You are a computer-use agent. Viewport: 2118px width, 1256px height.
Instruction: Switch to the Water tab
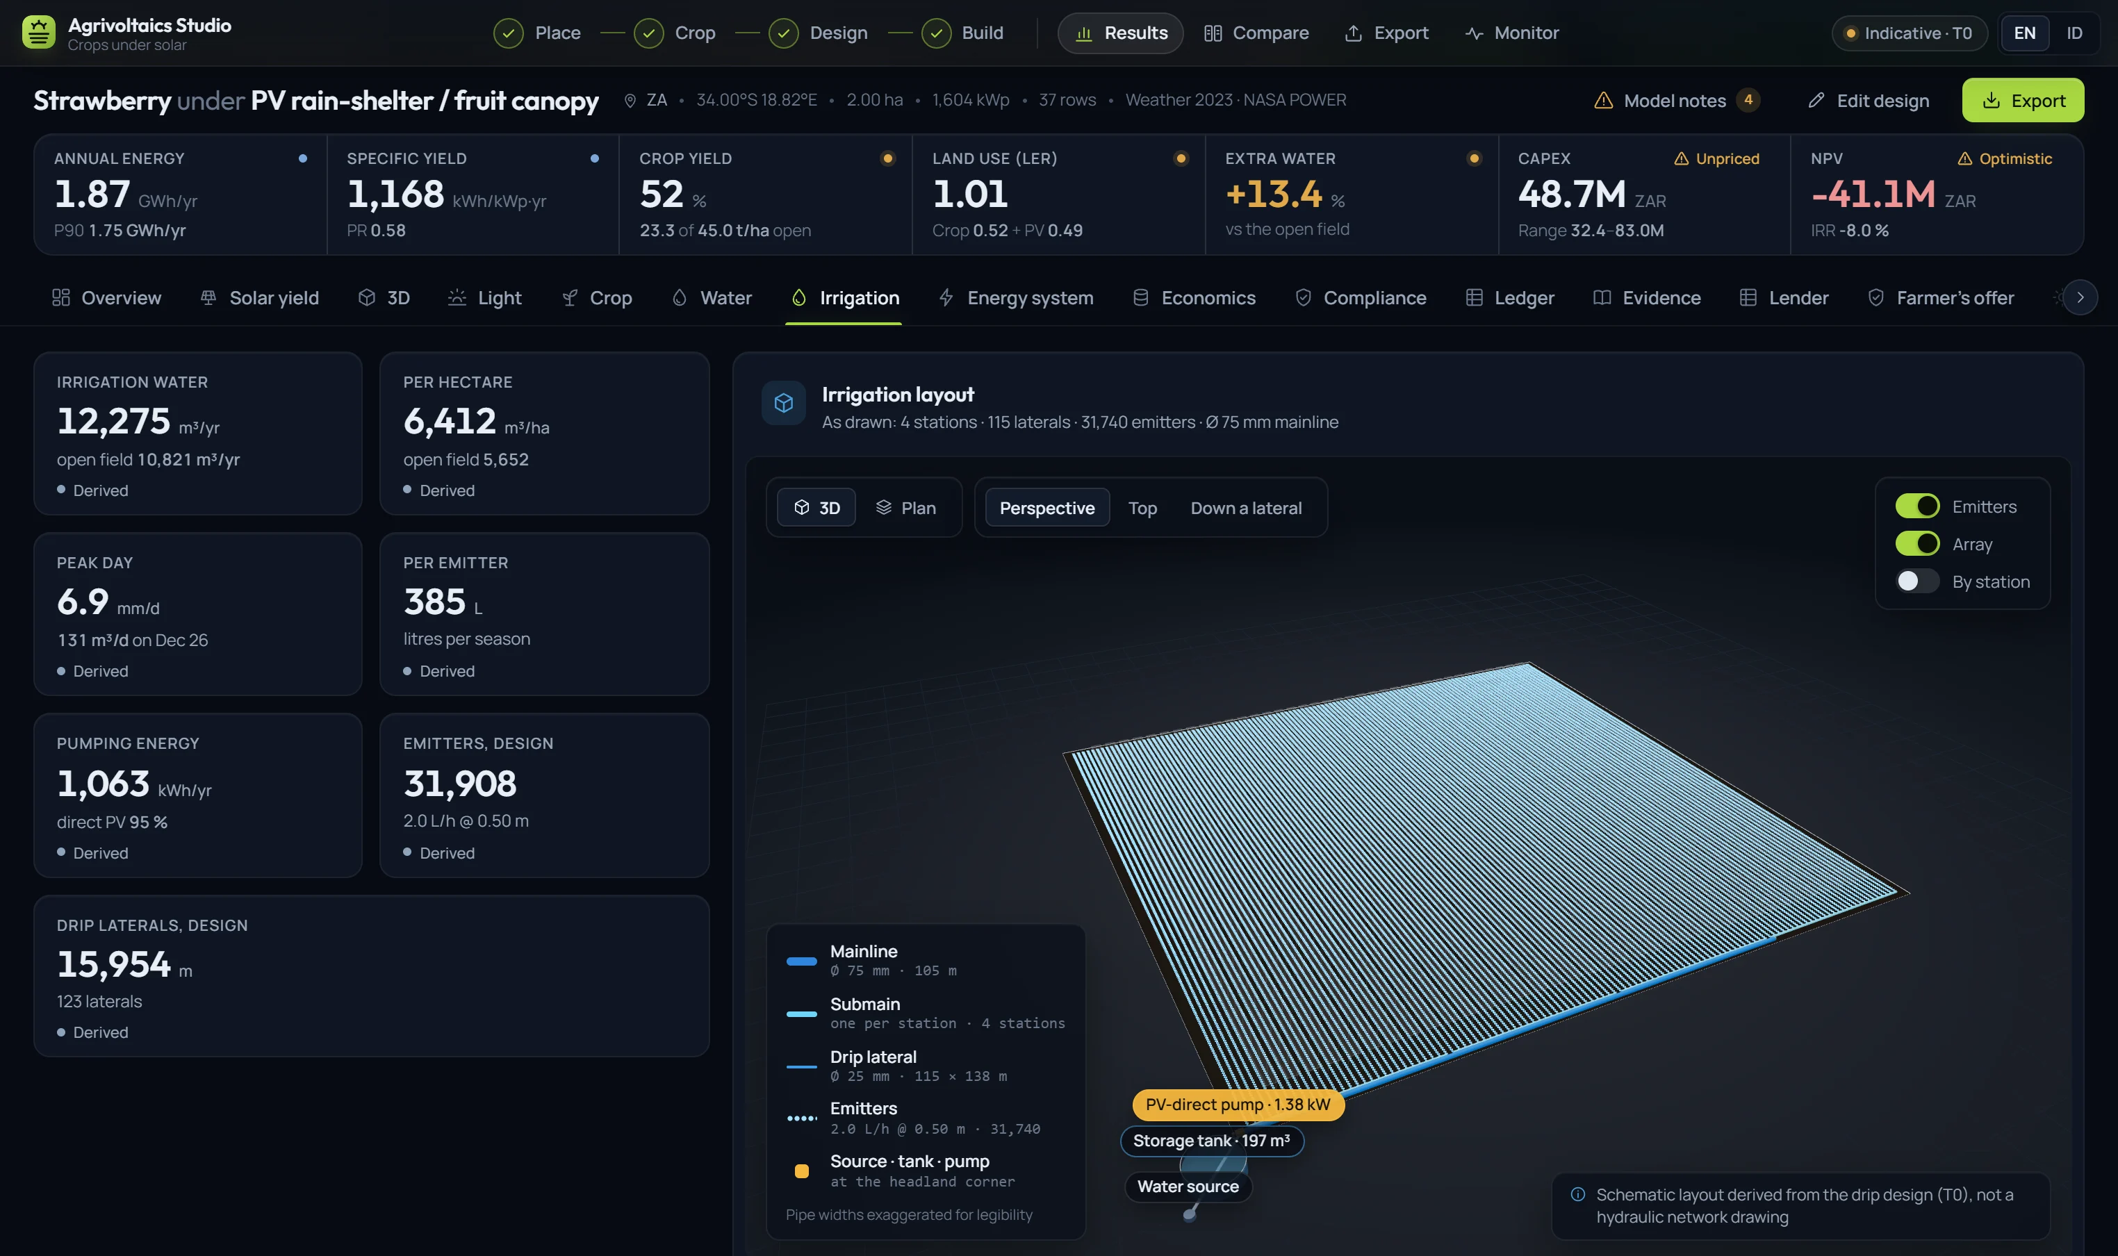[x=711, y=298]
